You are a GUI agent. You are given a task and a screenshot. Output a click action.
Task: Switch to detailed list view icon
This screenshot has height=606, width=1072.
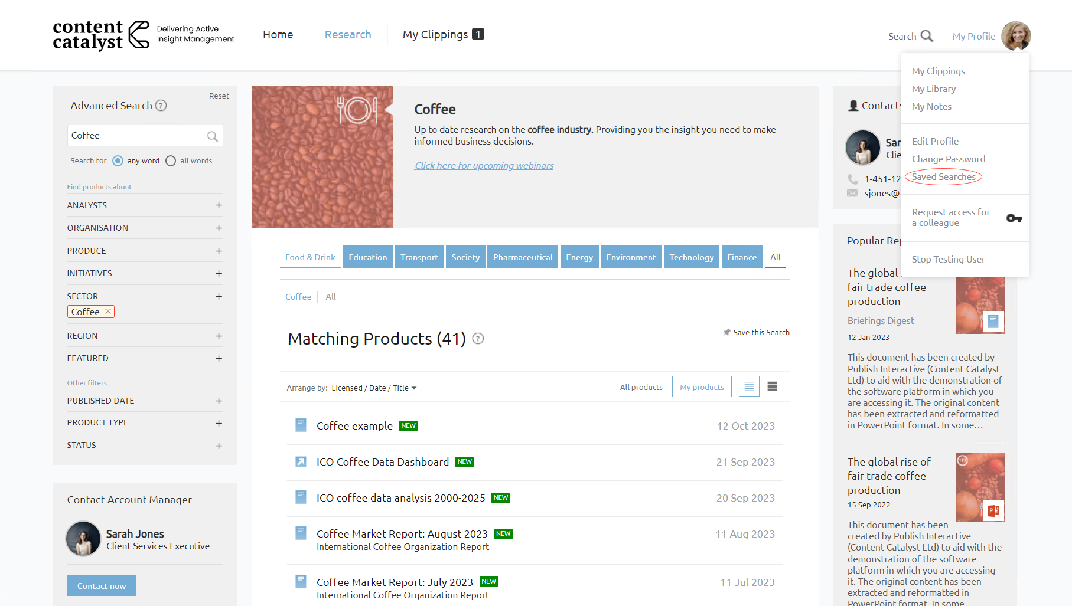[749, 387]
